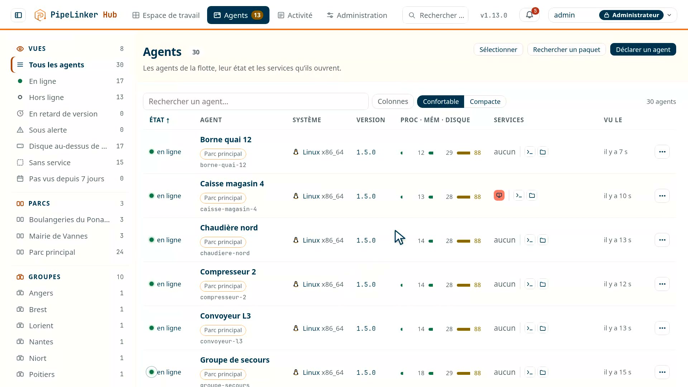Filter by Sans service view
Image resolution: width=688 pixels, height=387 pixels.
click(70, 163)
